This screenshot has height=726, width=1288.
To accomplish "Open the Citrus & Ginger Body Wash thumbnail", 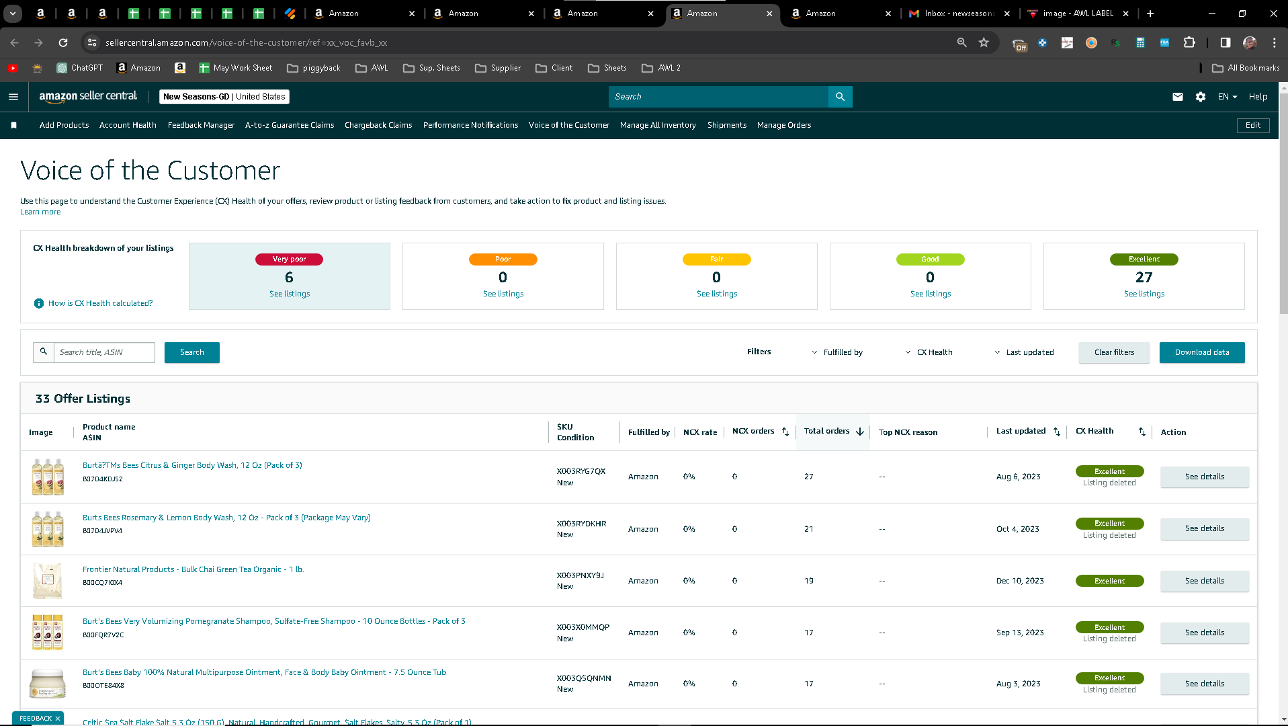I will pos(48,477).
